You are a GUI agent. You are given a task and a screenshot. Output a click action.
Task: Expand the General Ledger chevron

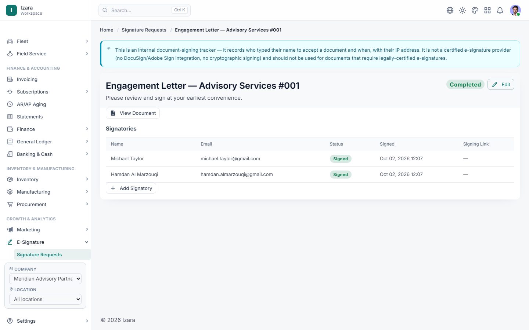click(x=87, y=142)
